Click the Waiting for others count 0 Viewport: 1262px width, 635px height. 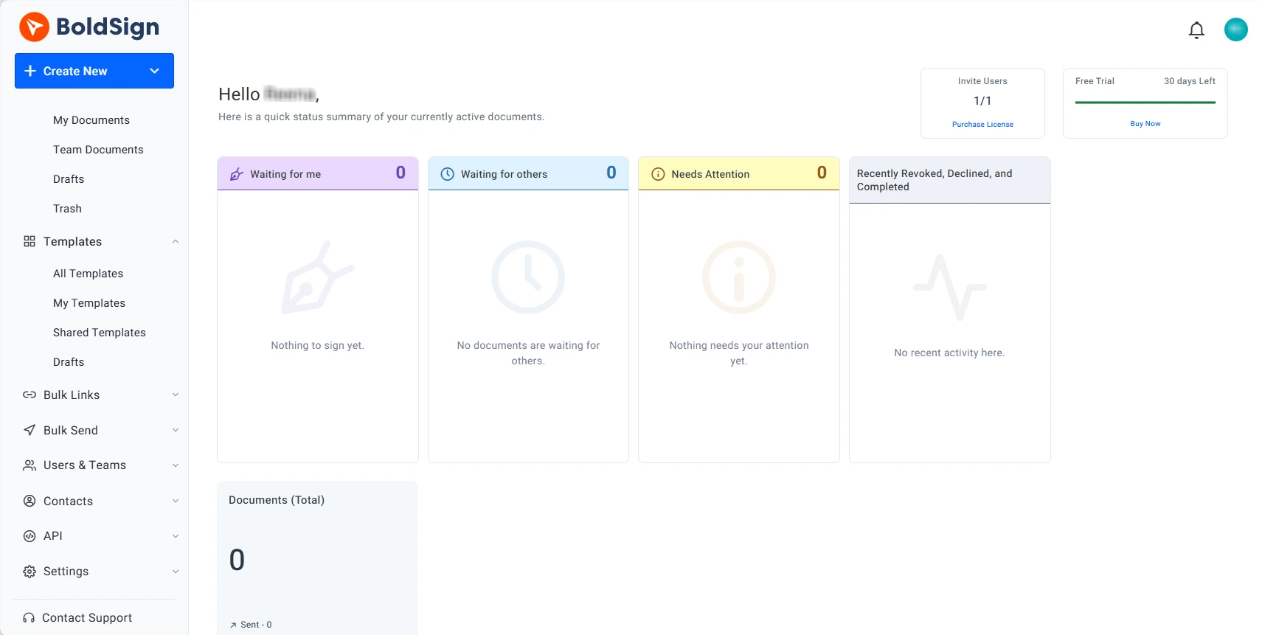coord(611,173)
